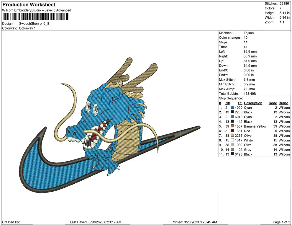The height and width of the screenshot is (225, 292).
Task: Click the 'N#' column header
Action: tap(227, 103)
